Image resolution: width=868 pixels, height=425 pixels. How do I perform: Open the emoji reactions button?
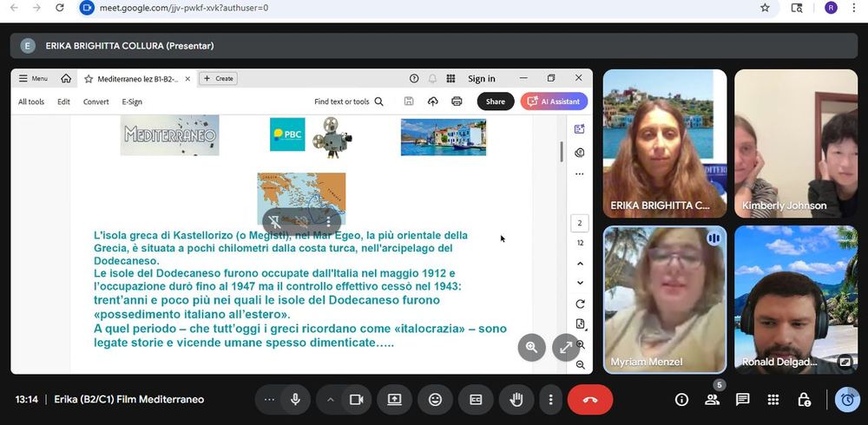tap(436, 400)
